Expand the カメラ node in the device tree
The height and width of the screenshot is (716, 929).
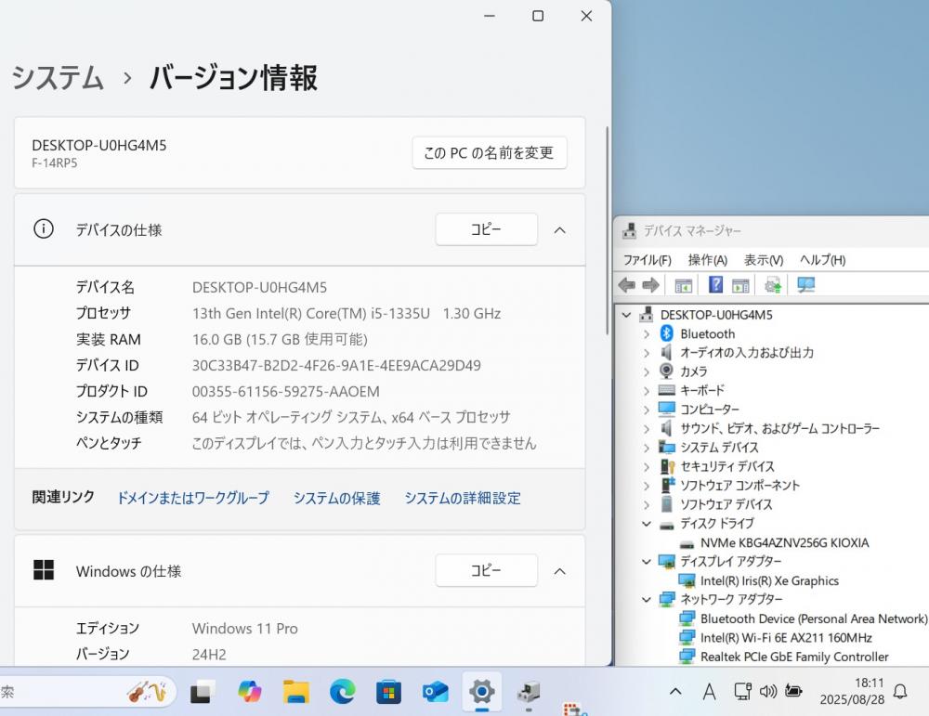647,371
